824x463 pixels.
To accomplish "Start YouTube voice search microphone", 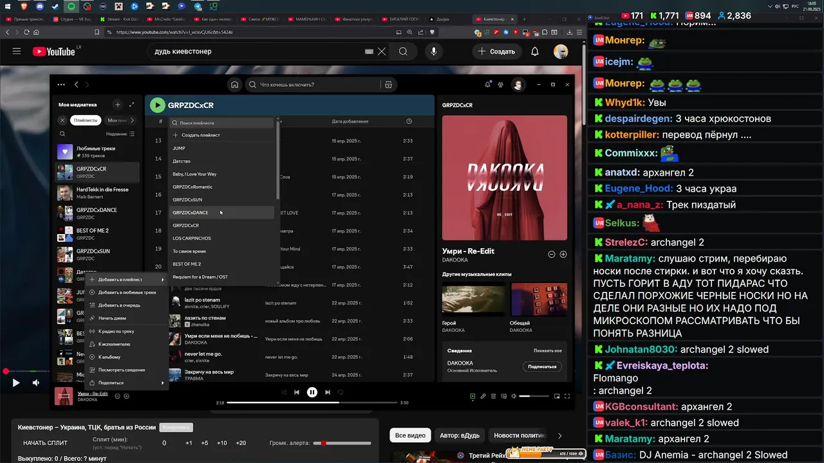I will [434, 51].
